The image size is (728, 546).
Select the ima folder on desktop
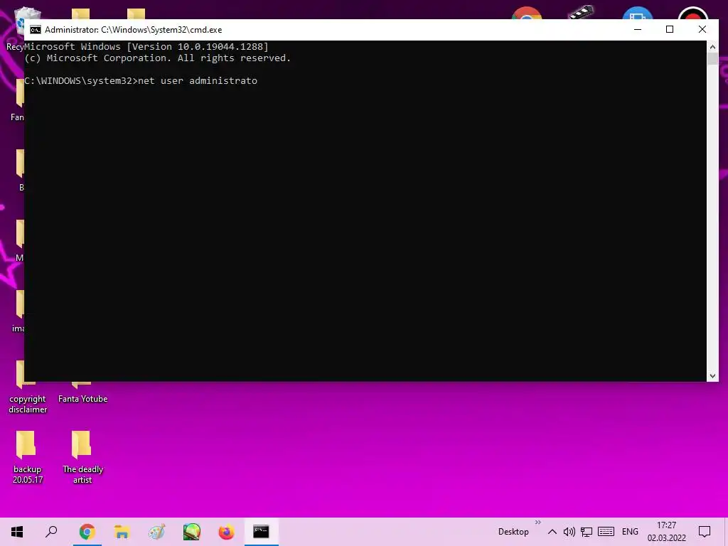coord(18,312)
